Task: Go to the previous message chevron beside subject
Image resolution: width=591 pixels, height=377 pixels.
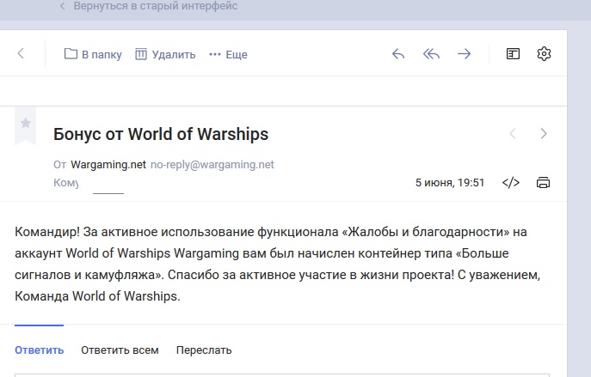Action: pyautogui.click(x=513, y=134)
